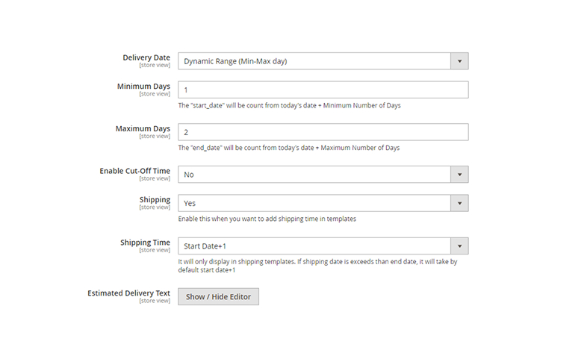Focus the Maximum Days input field
The image size is (584, 353).
pyautogui.click(x=323, y=132)
